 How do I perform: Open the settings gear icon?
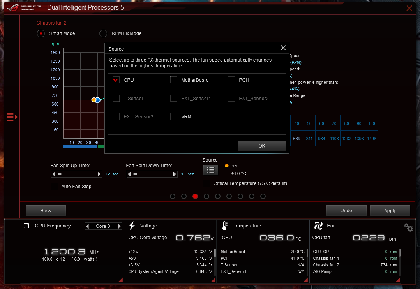click(x=408, y=227)
